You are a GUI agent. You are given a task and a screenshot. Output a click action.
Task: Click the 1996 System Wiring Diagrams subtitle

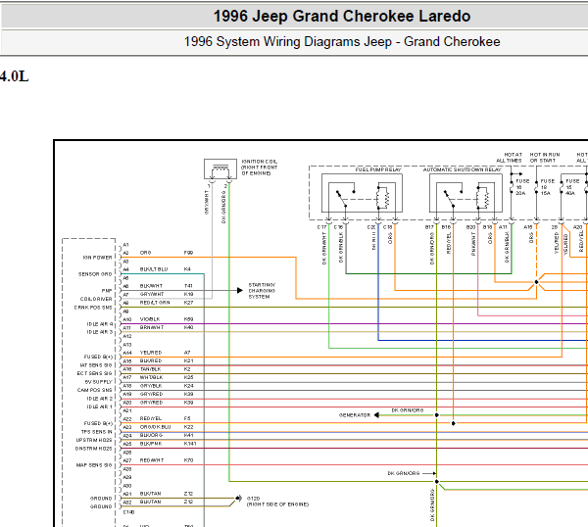342,41
